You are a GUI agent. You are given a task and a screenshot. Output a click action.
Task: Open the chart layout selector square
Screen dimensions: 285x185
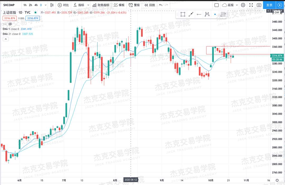(216, 5)
